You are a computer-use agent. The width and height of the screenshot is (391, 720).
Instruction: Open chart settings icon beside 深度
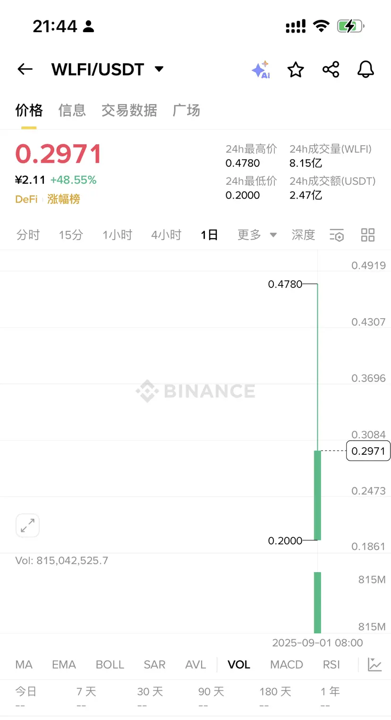[x=337, y=235]
